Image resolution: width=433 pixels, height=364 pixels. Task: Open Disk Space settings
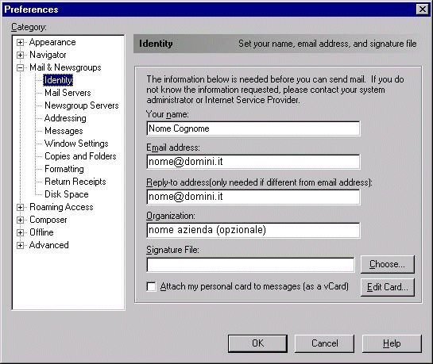click(66, 194)
